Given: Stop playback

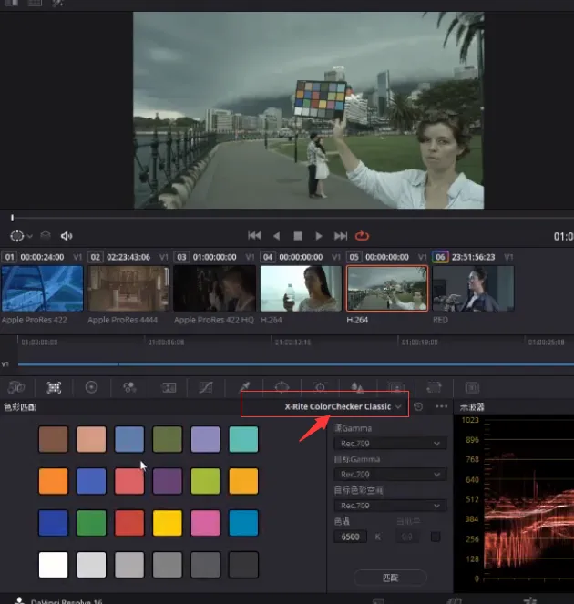Looking at the screenshot, I should pyautogui.click(x=298, y=236).
